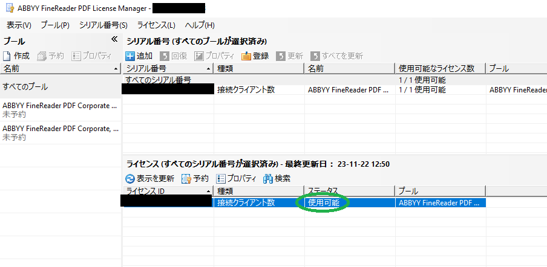The image size is (547, 267).
Task: Click the licenses プール column header
Action: click(441, 191)
